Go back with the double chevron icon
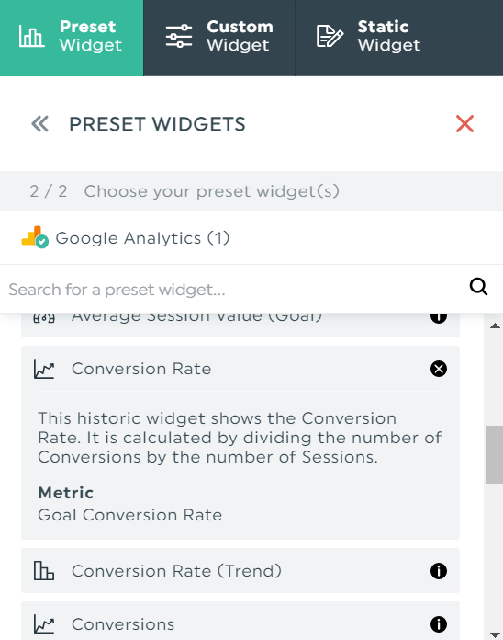This screenshot has height=640, width=503. [39, 123]
